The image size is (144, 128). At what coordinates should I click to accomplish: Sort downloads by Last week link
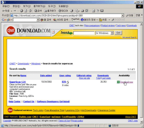click(x=106, y=78)
